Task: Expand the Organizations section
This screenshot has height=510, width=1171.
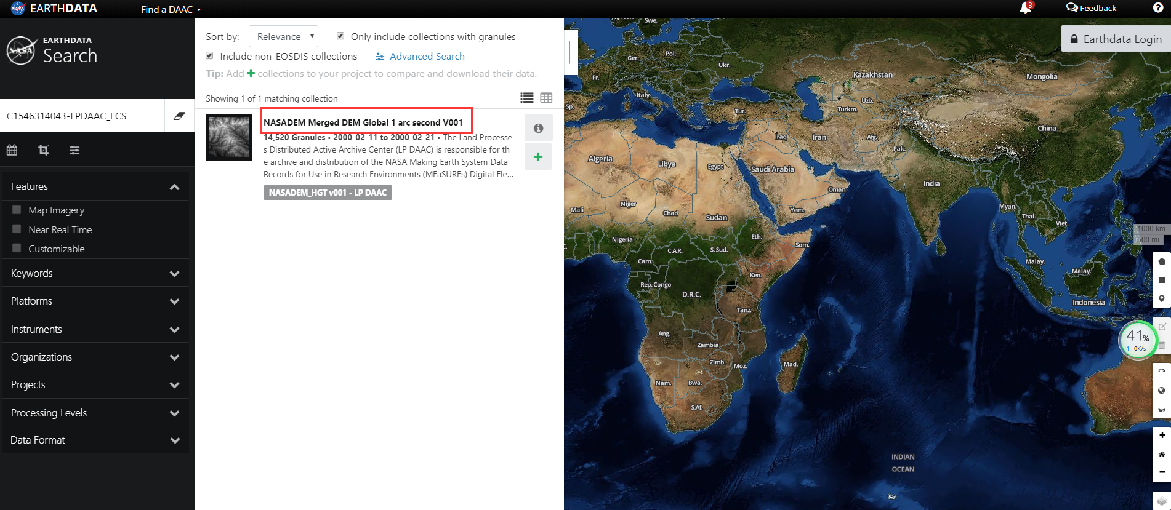Action: point(95,357)
